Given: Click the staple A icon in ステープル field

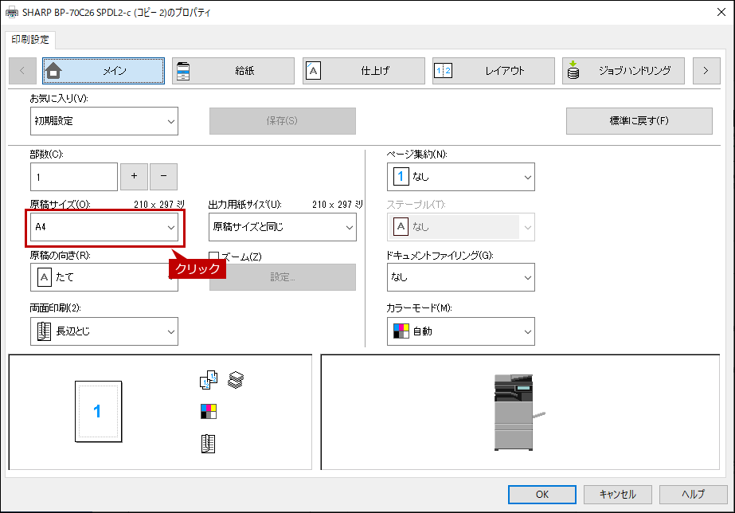Looking at the screenshot, I should pos(401,227).
